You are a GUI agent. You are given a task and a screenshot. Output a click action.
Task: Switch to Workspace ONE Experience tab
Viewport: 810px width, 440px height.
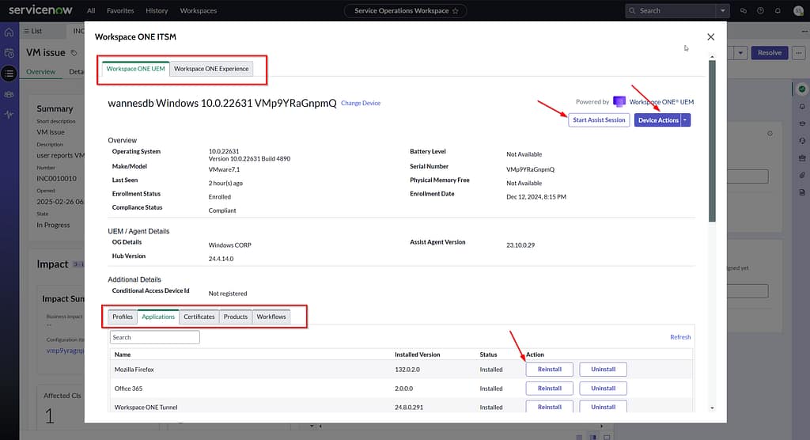coord(210,69)
